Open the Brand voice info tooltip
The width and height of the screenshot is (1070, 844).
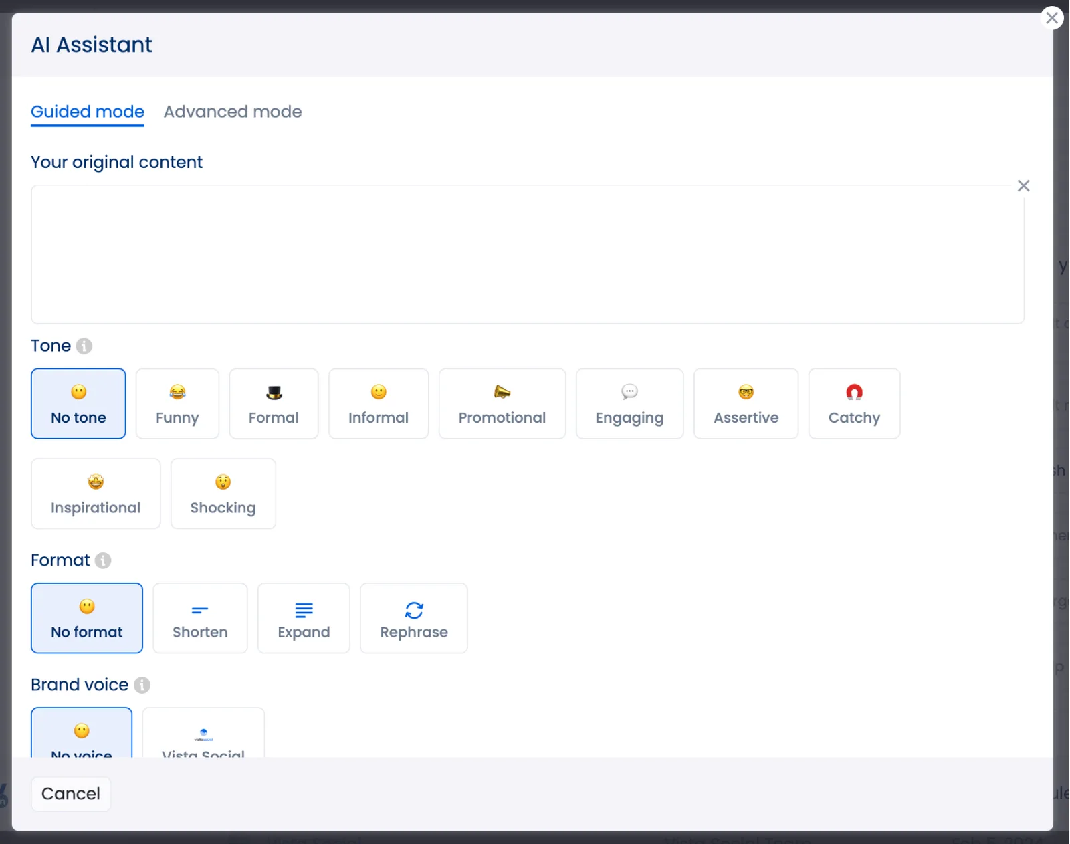[x=141, y=685]
